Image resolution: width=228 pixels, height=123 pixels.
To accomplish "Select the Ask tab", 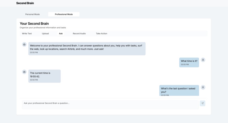I will click(61, 34).
